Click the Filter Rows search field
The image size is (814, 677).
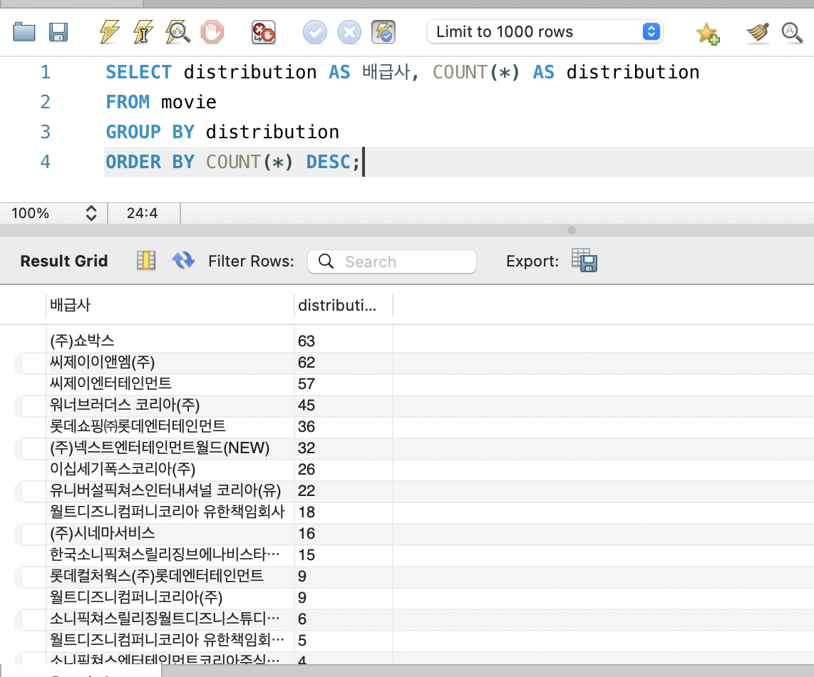[x=392, y=262]
